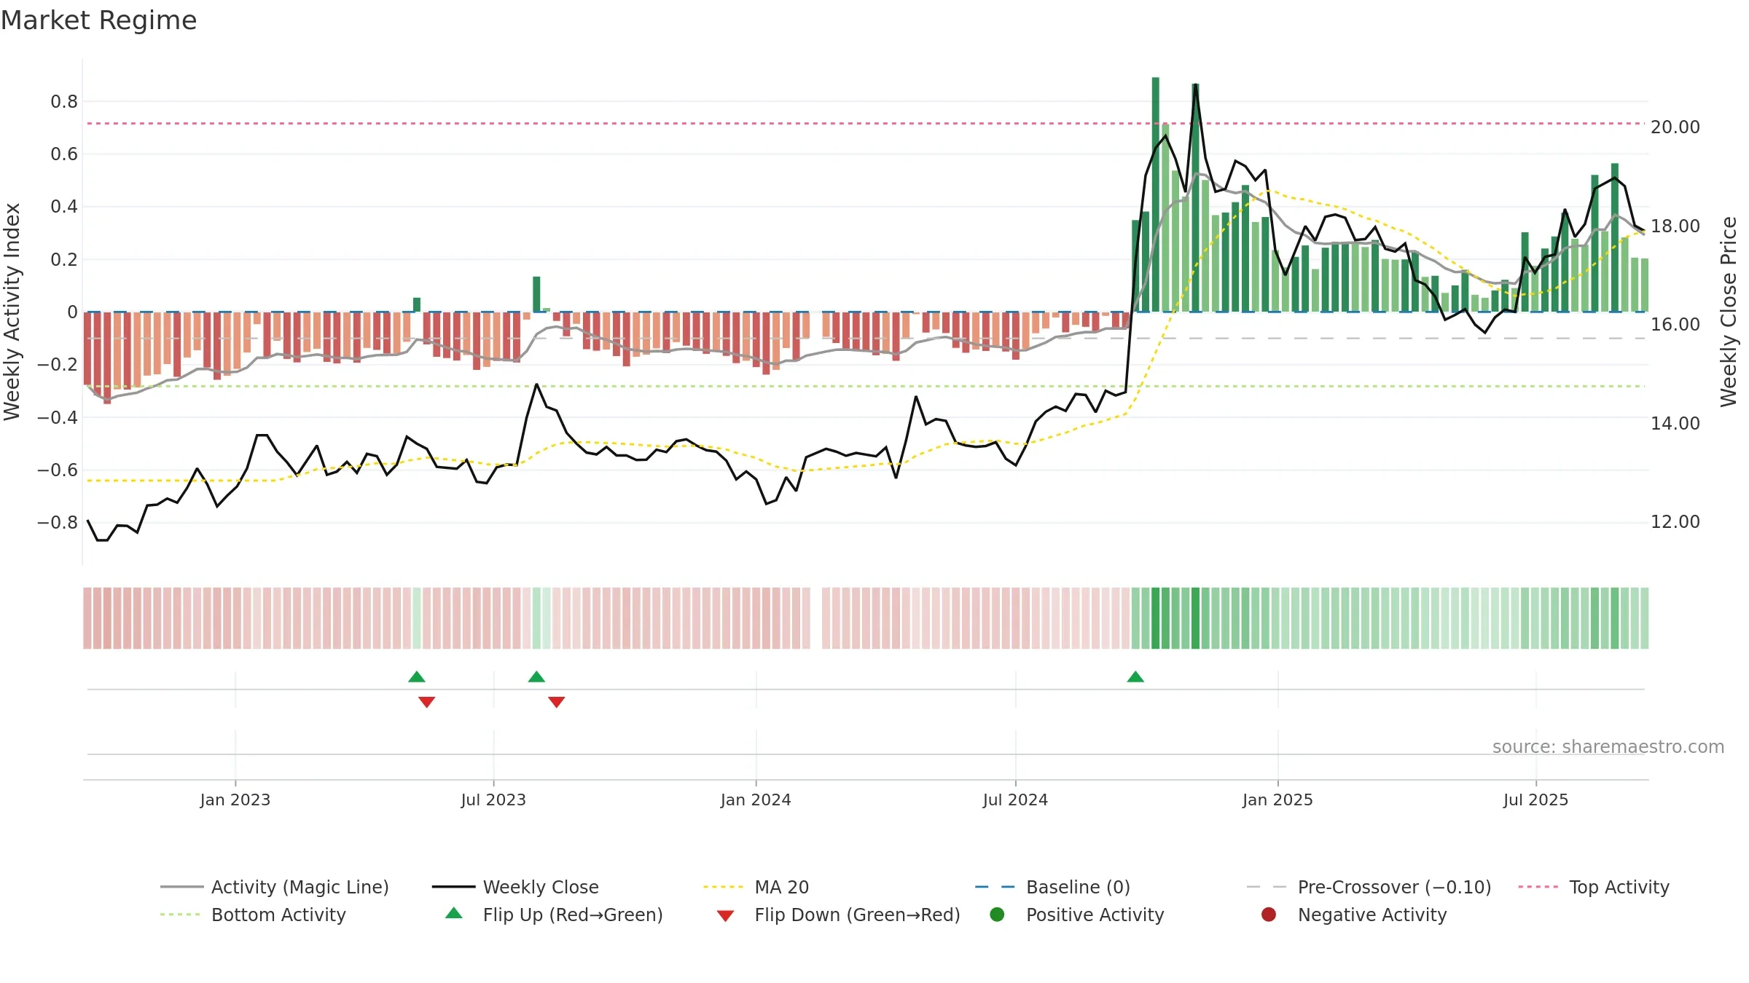Click the green triangle icon in the Flip Up legend

tap(454, 913)
